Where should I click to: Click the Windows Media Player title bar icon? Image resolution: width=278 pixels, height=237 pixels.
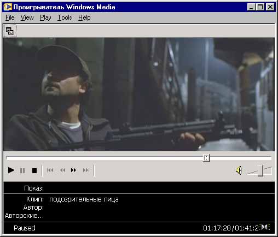(x=8, y=7)
